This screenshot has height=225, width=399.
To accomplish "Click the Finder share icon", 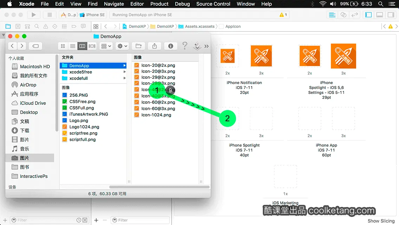I will click(155, 46).
